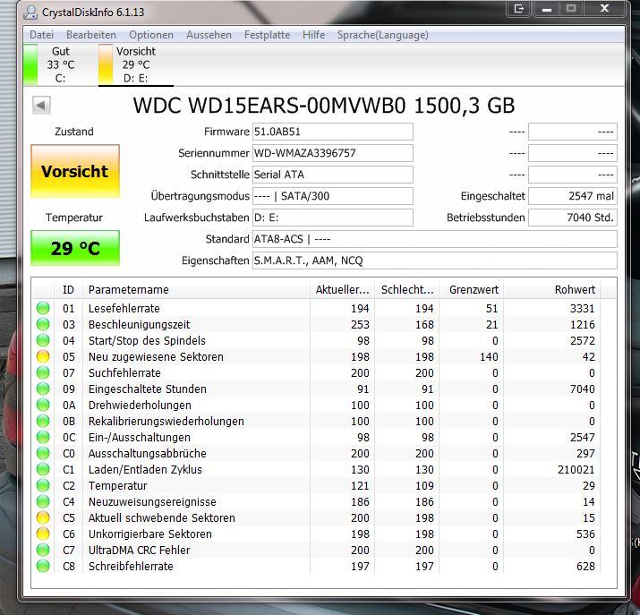640x615 pixels.
Task: Click the CrystalDiskInfo title bar app icon
Action: (30, 13)
